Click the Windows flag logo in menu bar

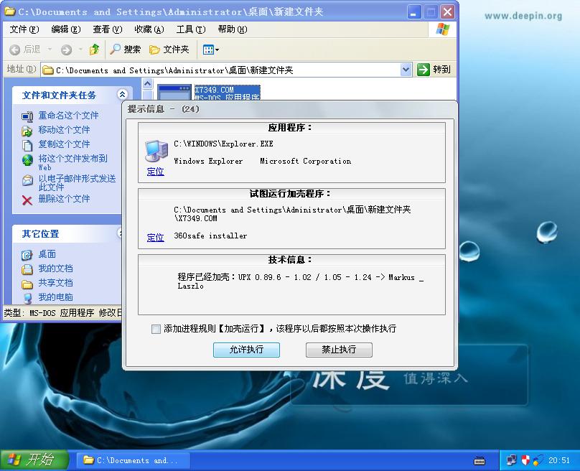coord(442,29)
